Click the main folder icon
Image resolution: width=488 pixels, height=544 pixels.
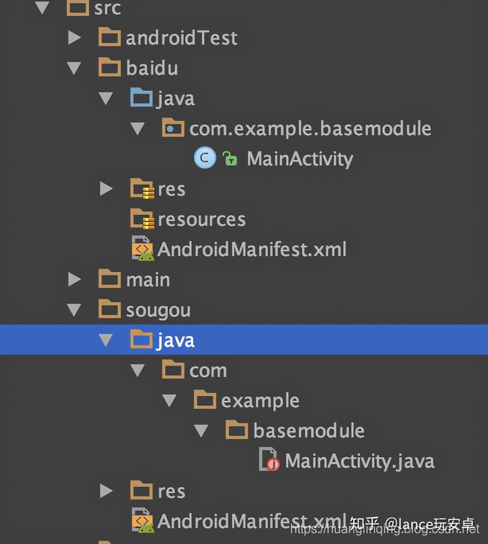coord(110,279)
